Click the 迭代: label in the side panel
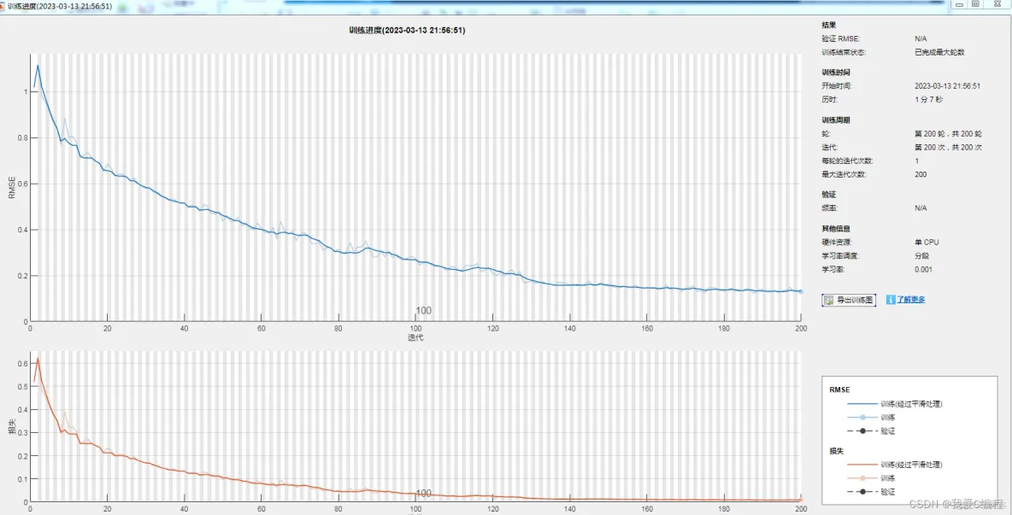The image size is (1012, 515). [x=830, y=147]
